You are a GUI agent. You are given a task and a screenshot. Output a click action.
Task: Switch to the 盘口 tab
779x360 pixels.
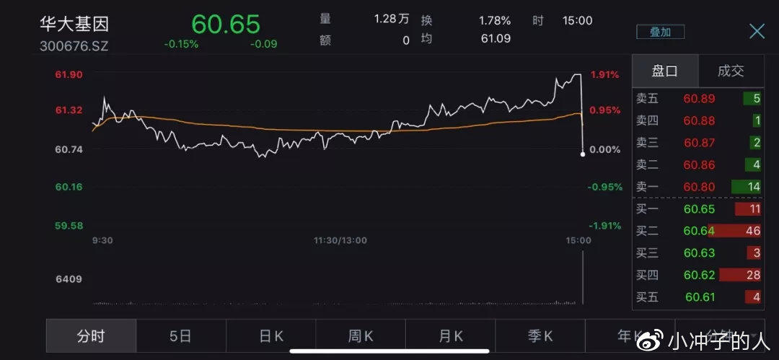pos(665,71)
